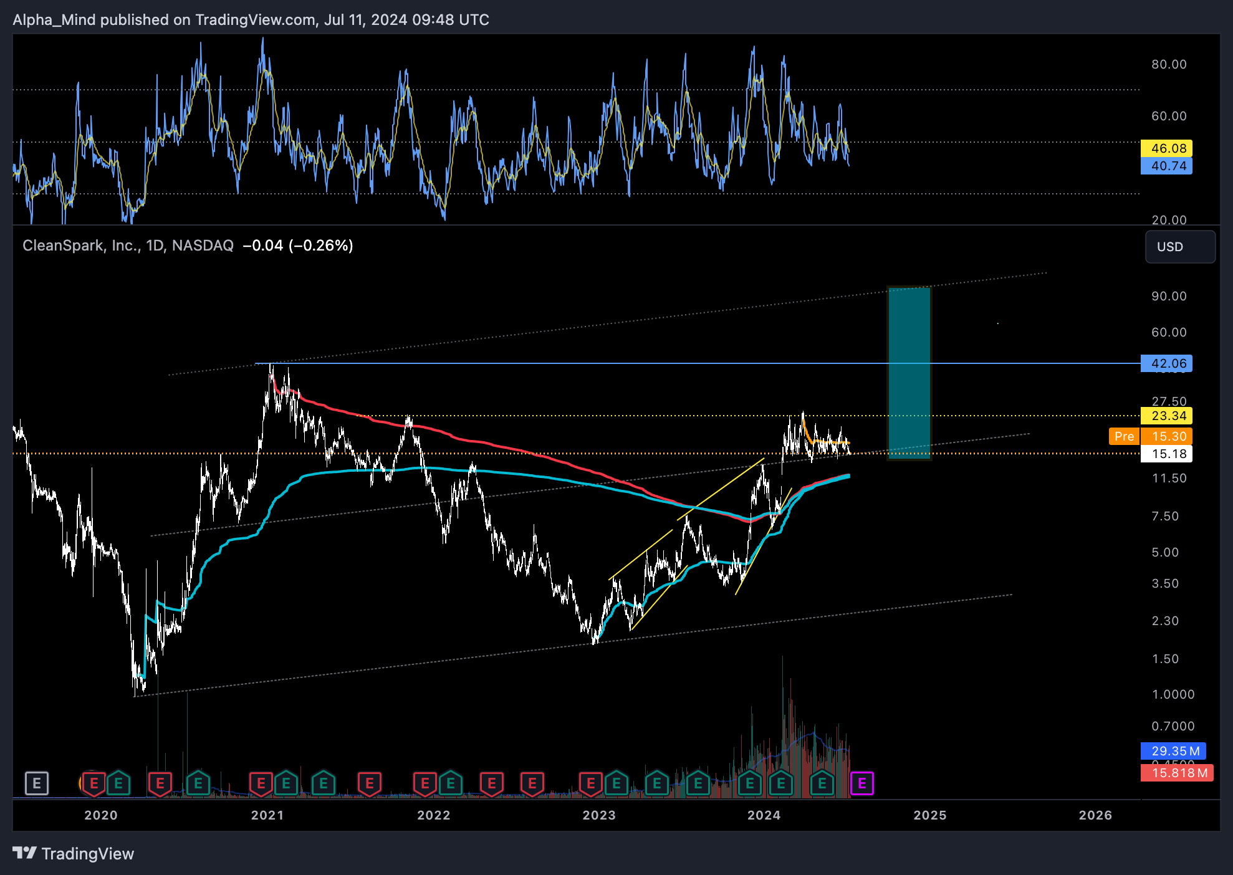Click the white 15.18 last price label
1233x875 pixels.
1166,454
